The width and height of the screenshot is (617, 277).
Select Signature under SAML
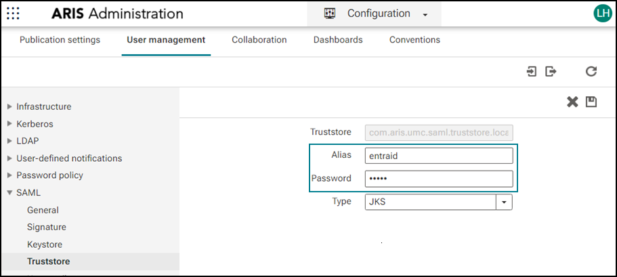coord(47,227)
